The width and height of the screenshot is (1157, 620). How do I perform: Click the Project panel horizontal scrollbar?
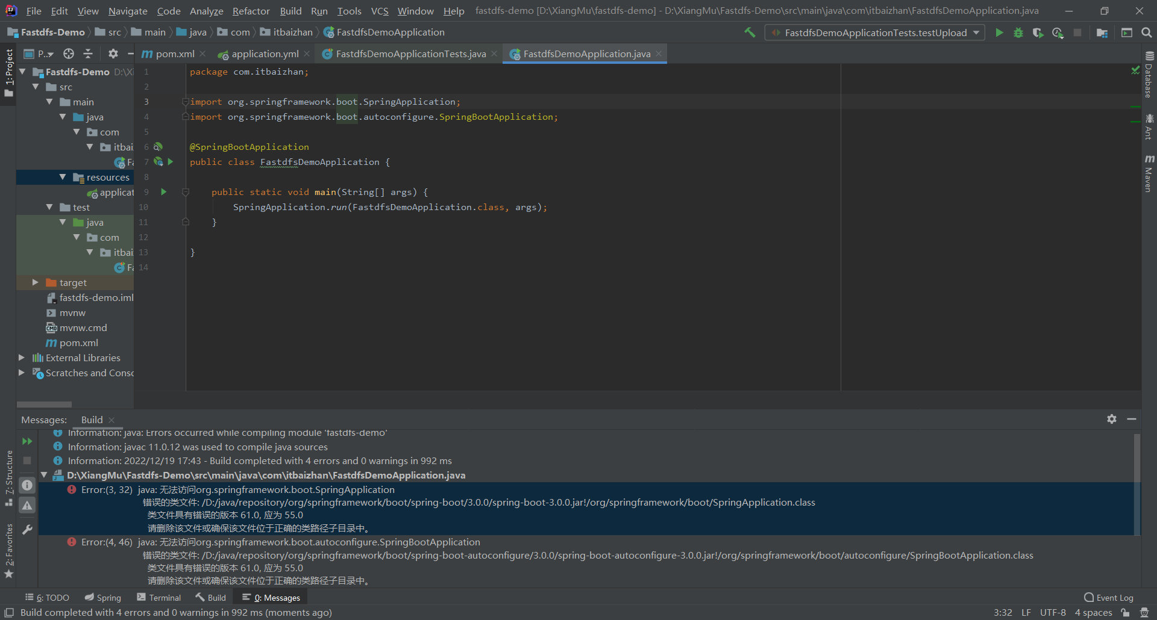tap(44, 405)
